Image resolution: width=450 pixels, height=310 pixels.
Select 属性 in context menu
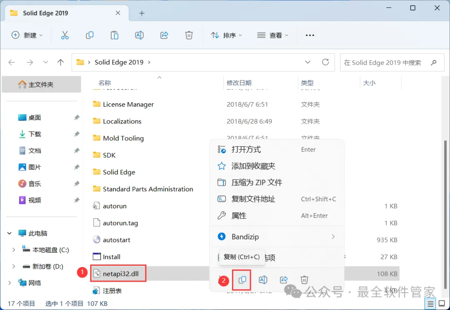(x=277, y=215)
